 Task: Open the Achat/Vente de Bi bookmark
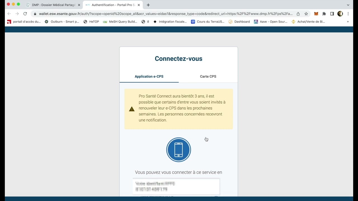pyautogui.click(x=308, y=21)
